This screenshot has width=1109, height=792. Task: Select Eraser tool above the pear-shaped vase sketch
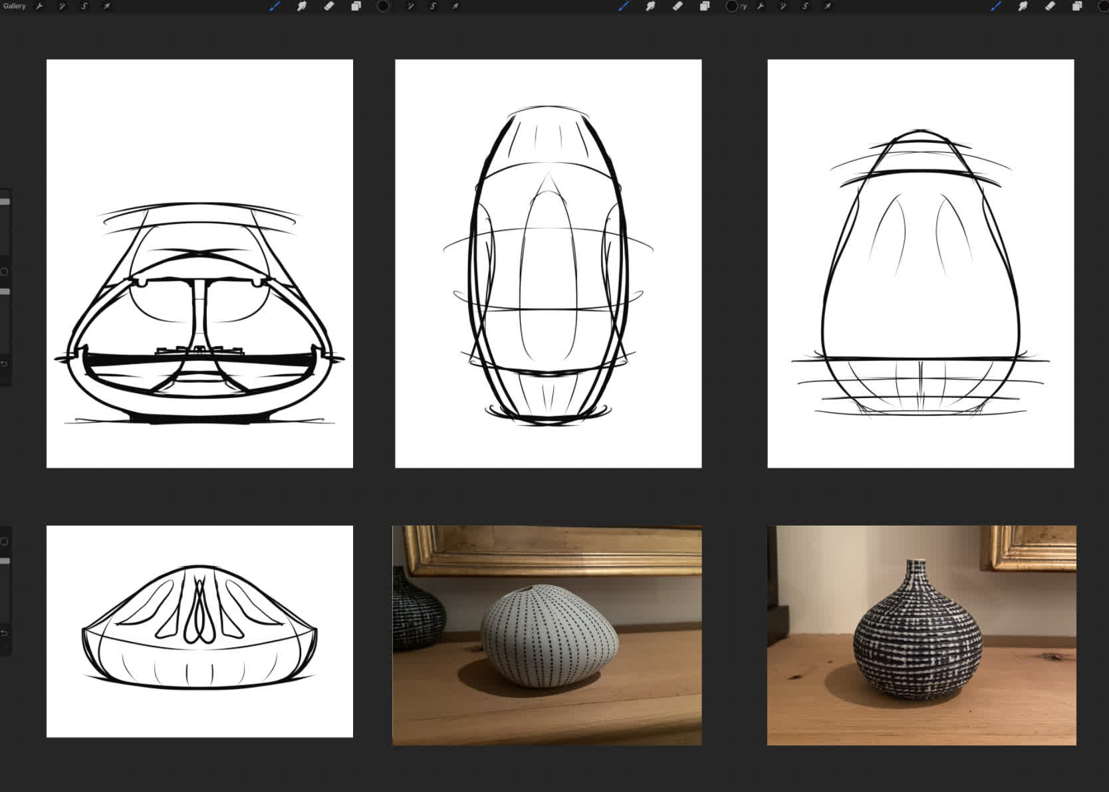tap(1050, 6)
